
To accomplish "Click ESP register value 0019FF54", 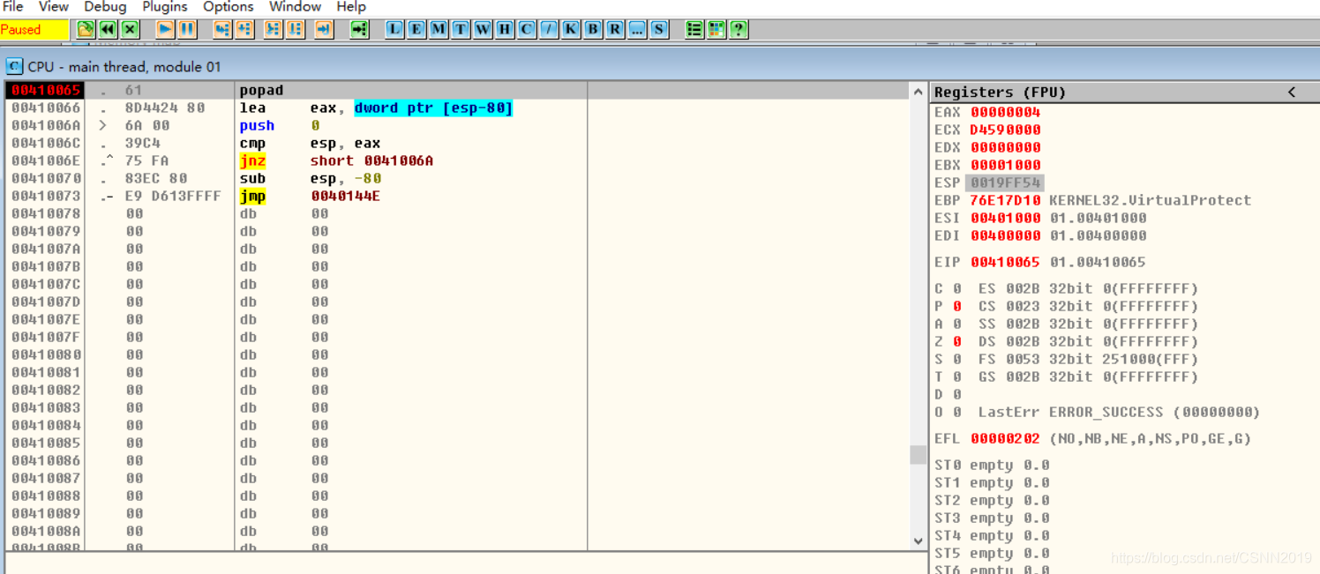I will coord(1005,183).
